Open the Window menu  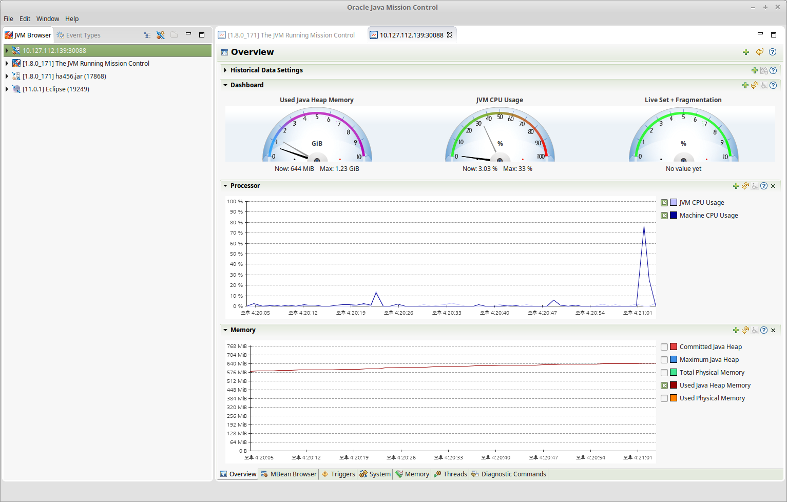coord(48,18)
